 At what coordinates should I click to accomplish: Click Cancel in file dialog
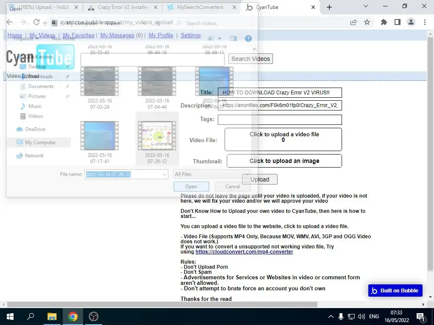(233, 187)
